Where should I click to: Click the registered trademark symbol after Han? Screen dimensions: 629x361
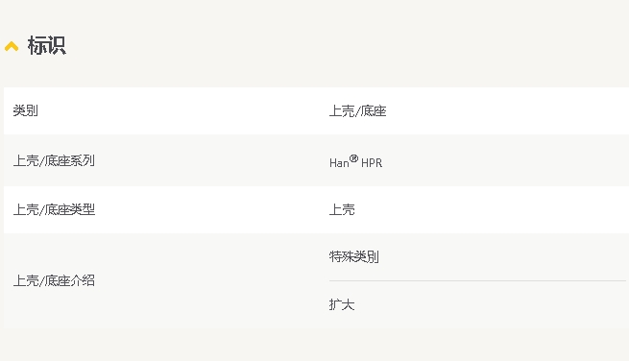point(353,158)
